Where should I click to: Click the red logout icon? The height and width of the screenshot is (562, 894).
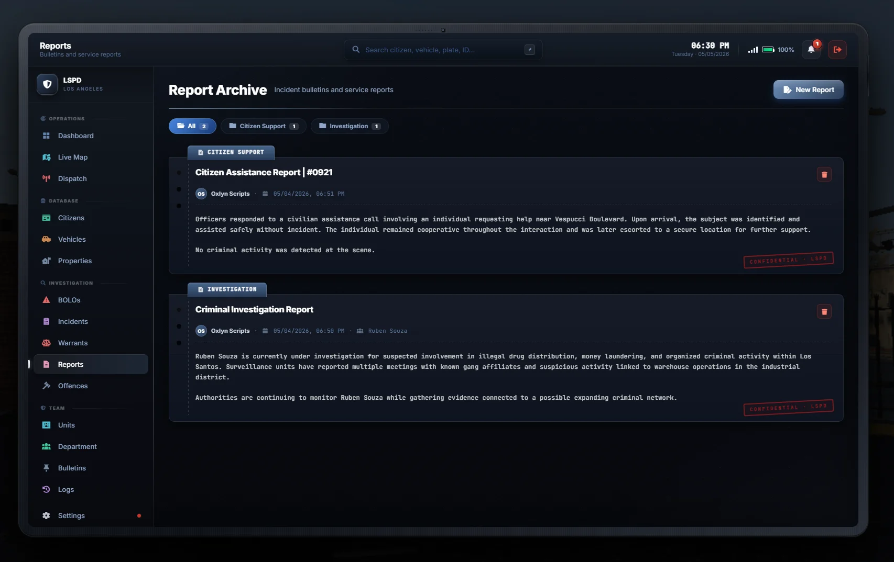point(837,50)
